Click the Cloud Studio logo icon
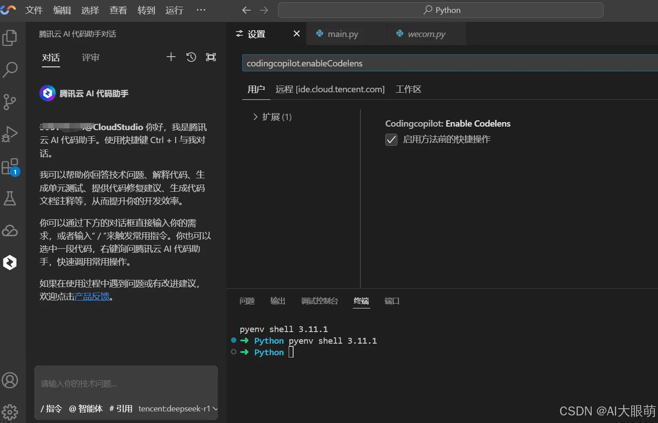Viewport: 658px width, 423px height. point(8,10)
